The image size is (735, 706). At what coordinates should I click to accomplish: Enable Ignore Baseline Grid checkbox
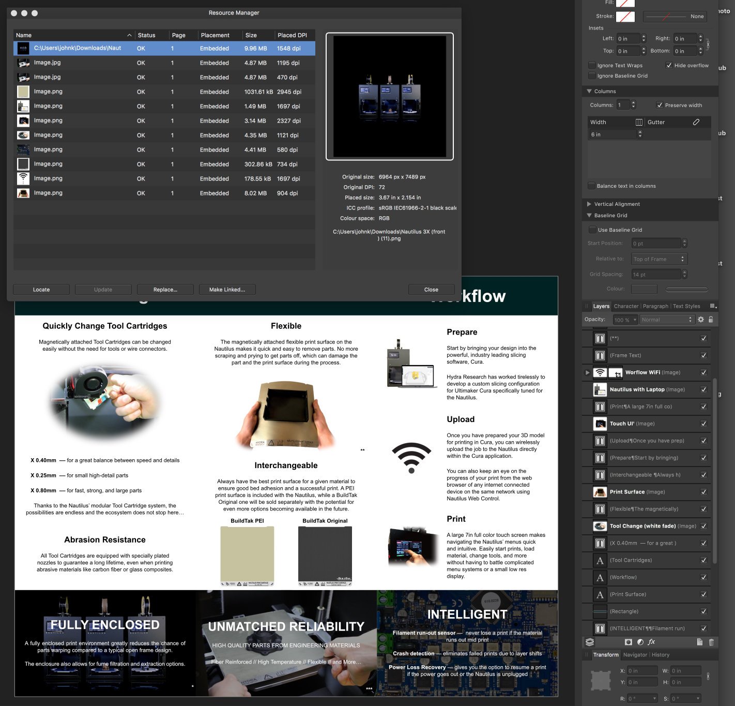tap(592, 76)
